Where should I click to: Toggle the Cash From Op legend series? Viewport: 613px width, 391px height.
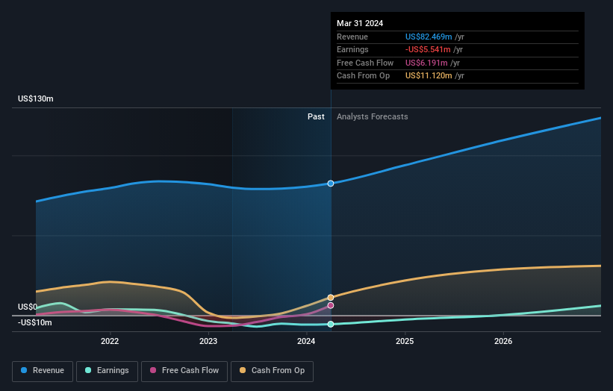pyautogui.click(x=272, y=371)
